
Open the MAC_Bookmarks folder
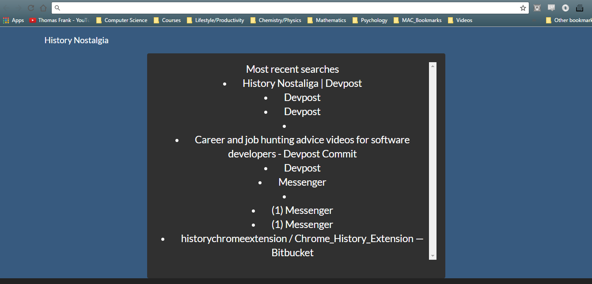coord(417,20)
